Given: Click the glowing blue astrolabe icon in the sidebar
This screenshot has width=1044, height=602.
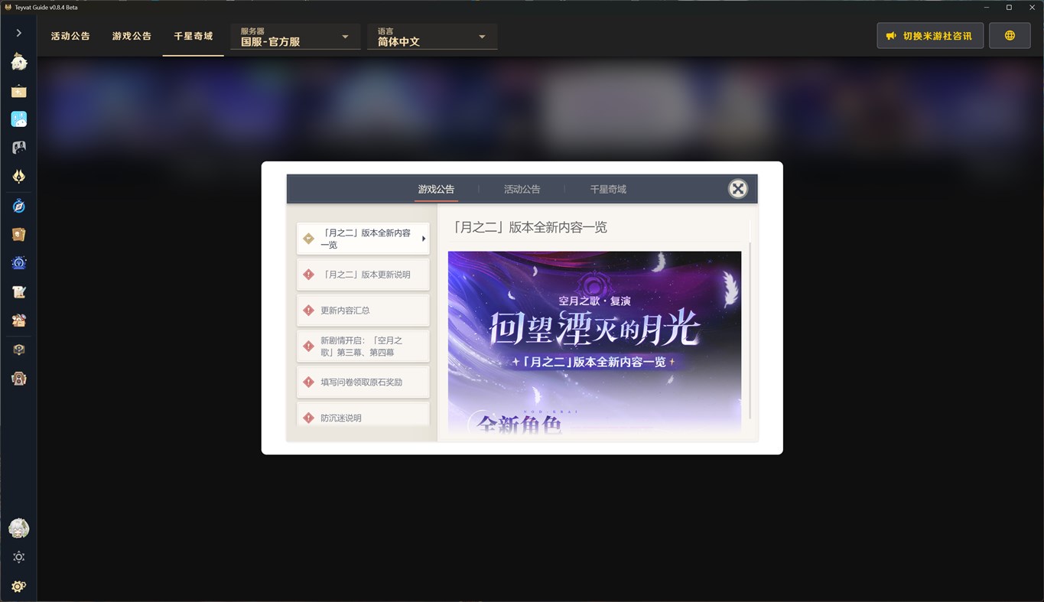Looking at the screenshot, I should pos(18,262).
